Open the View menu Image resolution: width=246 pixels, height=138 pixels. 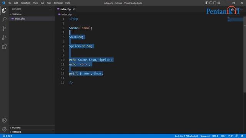point(36,3)
